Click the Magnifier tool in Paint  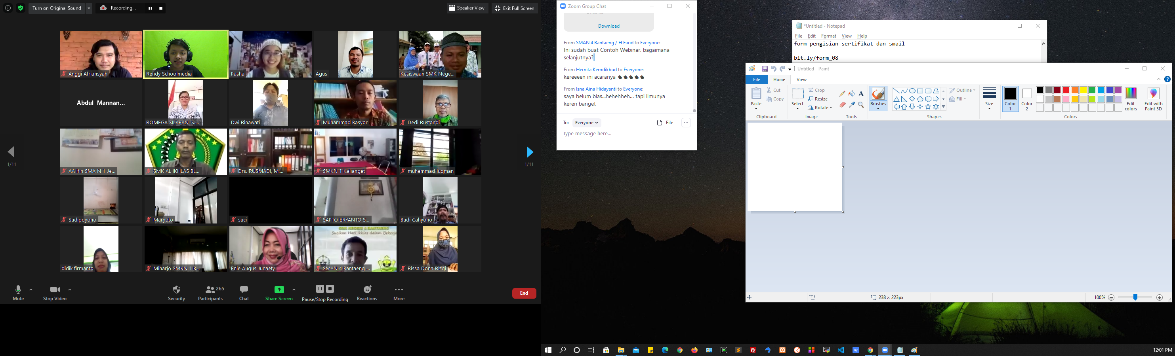point(861,105)
